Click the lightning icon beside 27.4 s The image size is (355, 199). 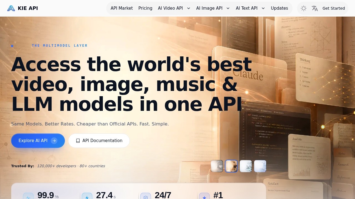(x=87, y=197)
